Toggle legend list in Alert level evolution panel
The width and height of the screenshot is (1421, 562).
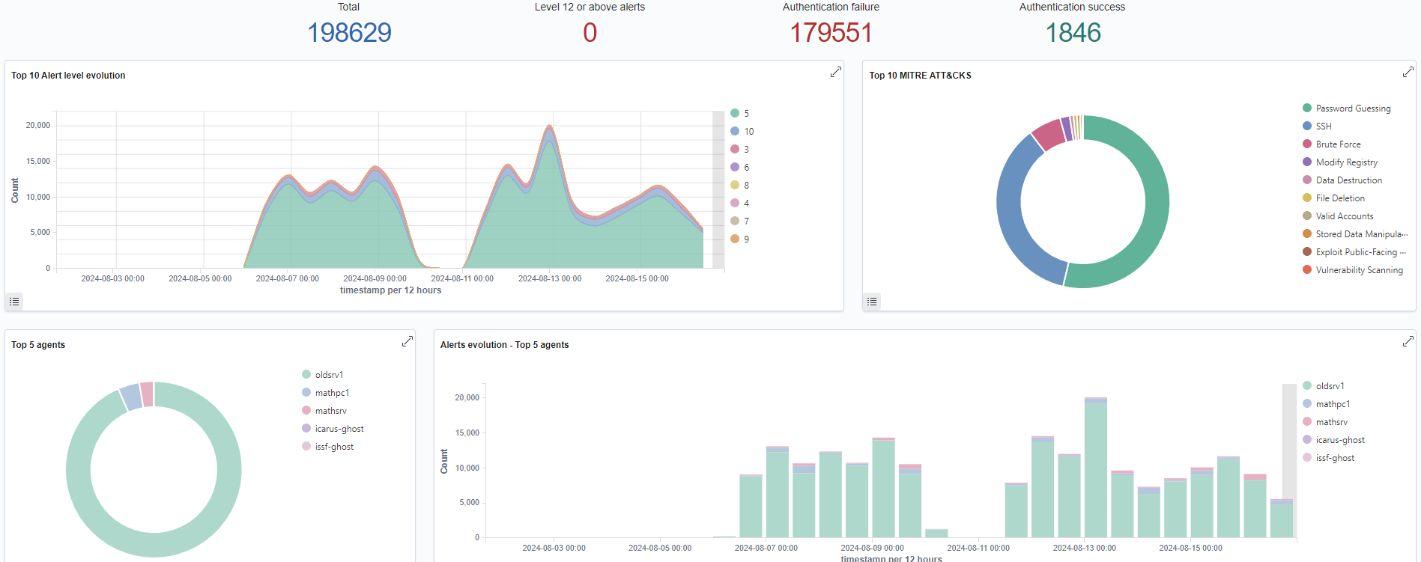pos(14,302)
